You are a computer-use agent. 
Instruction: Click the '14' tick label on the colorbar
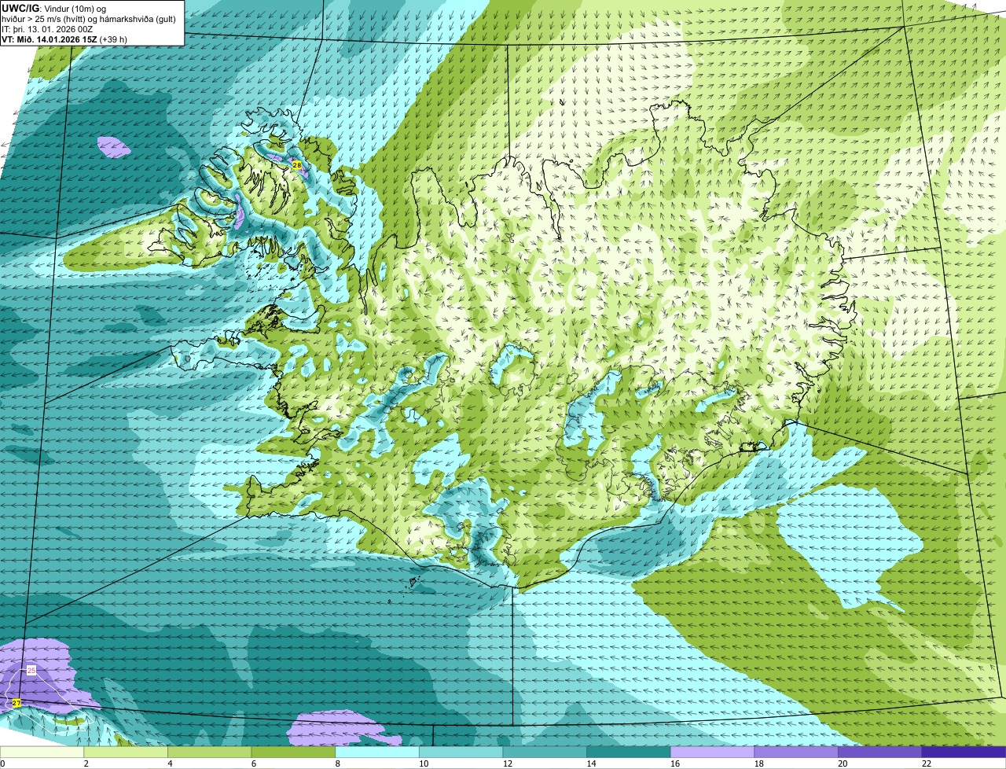[x=591, y=763]
